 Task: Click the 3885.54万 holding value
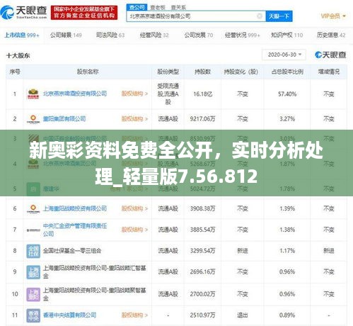(202, 230)
